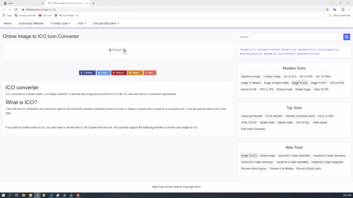The image size is (353, 198).
Task: Expand the Encode/Decoders dropdown menu
Action: (106, 23)
